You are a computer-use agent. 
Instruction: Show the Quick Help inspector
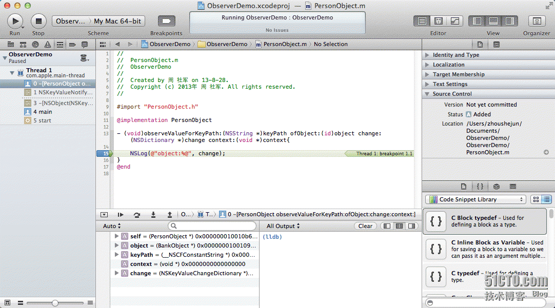496,45
